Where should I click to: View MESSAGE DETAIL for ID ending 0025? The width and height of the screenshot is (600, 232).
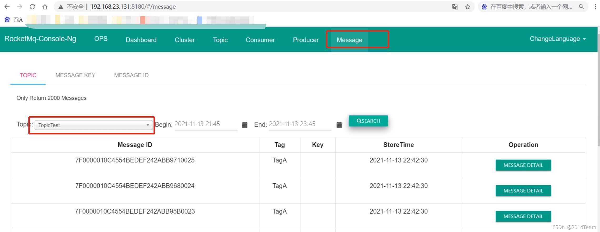point(523,165)
